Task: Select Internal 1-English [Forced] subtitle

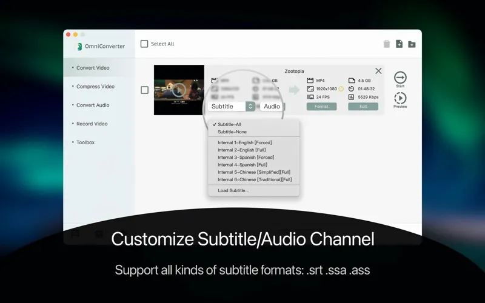Action: pyautogui.click(x=253, y=142)
